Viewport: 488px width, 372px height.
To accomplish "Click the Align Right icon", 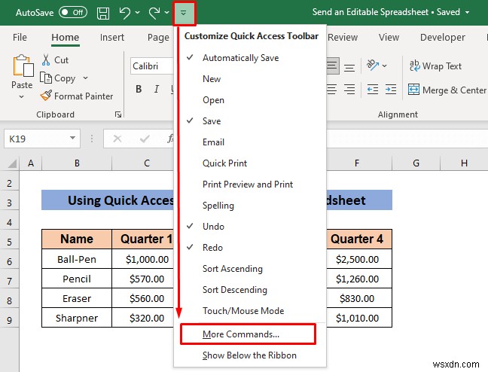I will click(349, 90).
